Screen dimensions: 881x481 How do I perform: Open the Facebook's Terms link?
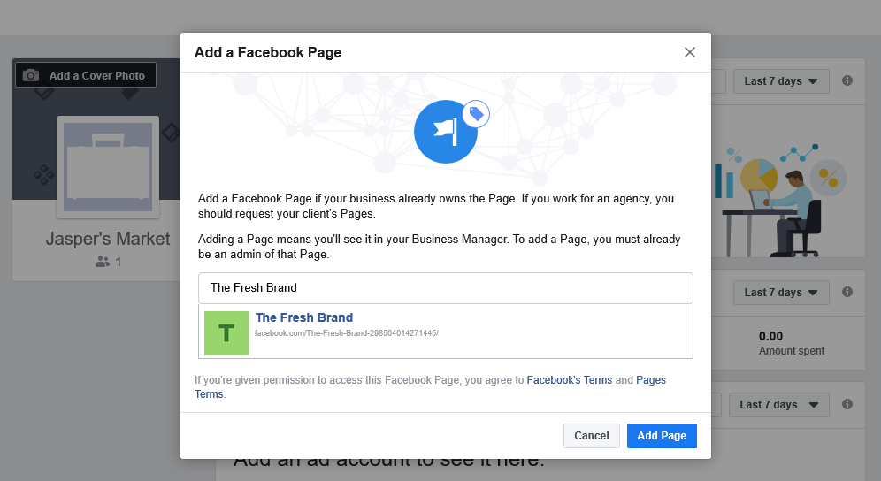click(569, 380)
